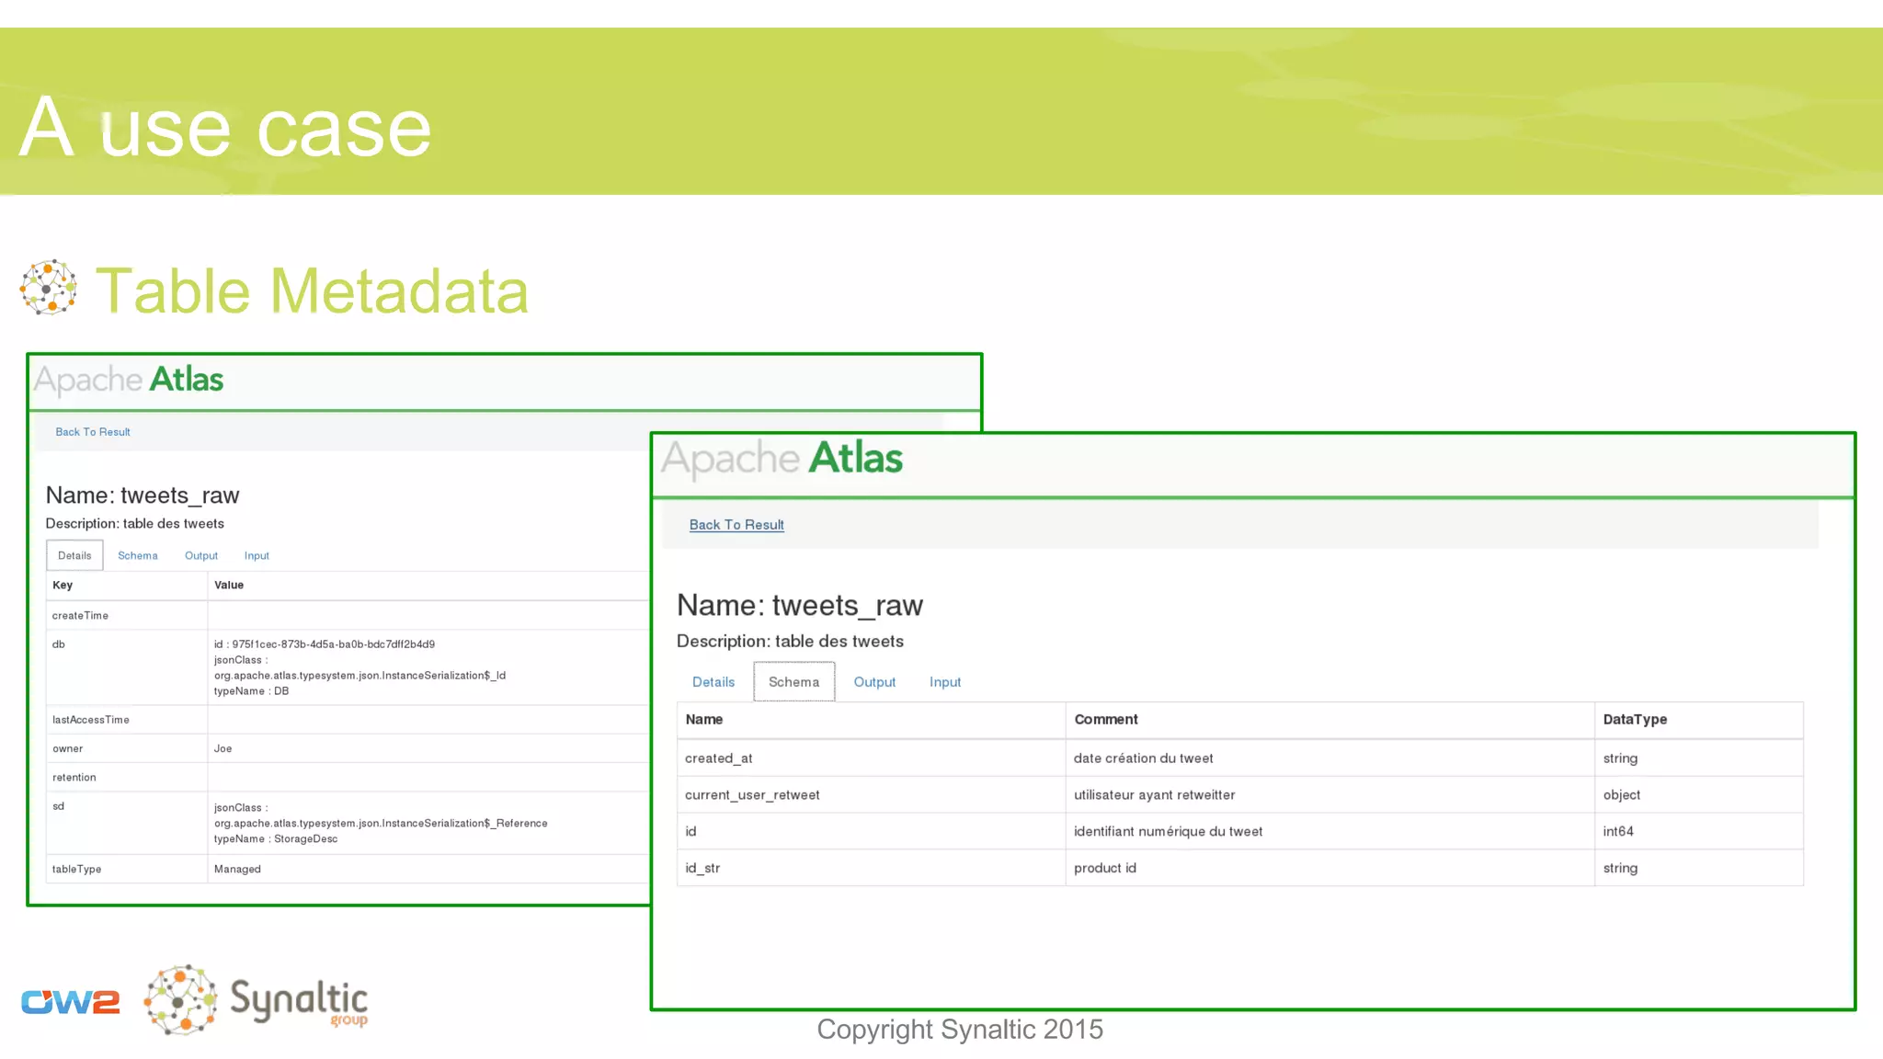
Task: Click the int64 datatype cell
Action: click(x=1698, y=831)
